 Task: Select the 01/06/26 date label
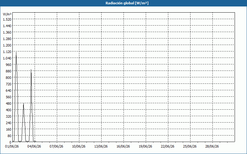[12, 147]
